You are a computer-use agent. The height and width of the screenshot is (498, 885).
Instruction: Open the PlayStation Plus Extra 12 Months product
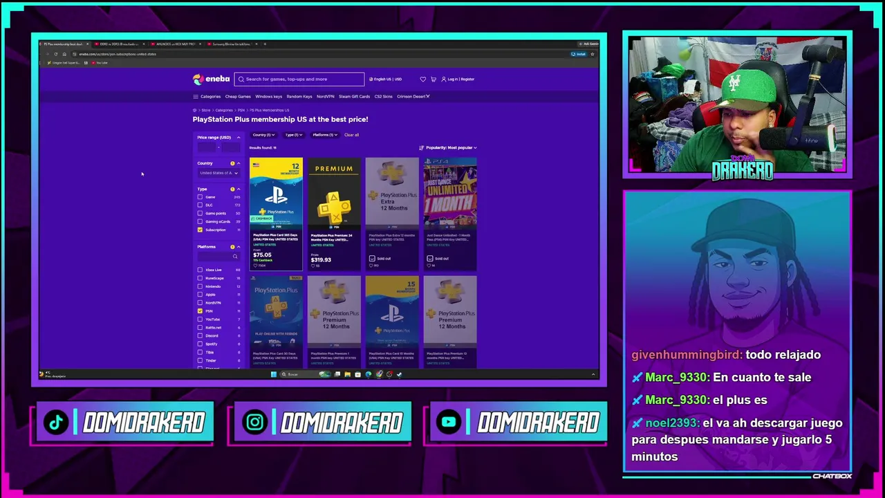coord(392,214)
